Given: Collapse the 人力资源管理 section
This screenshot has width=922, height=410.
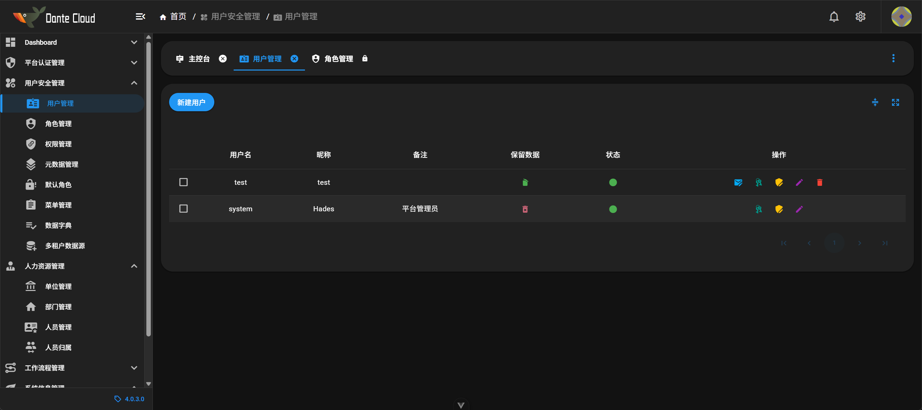Looking at the screenshot, I should [134, 266].
